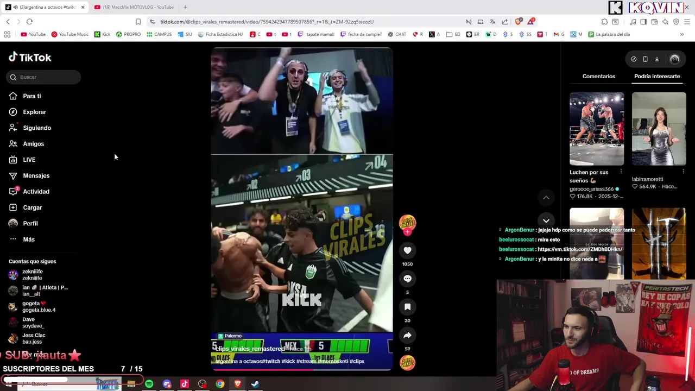
Task: Open video comments bubble icon
Action: (x=407, y=279)
